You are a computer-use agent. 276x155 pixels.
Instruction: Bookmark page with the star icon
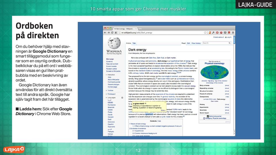[x=205, y=33]
